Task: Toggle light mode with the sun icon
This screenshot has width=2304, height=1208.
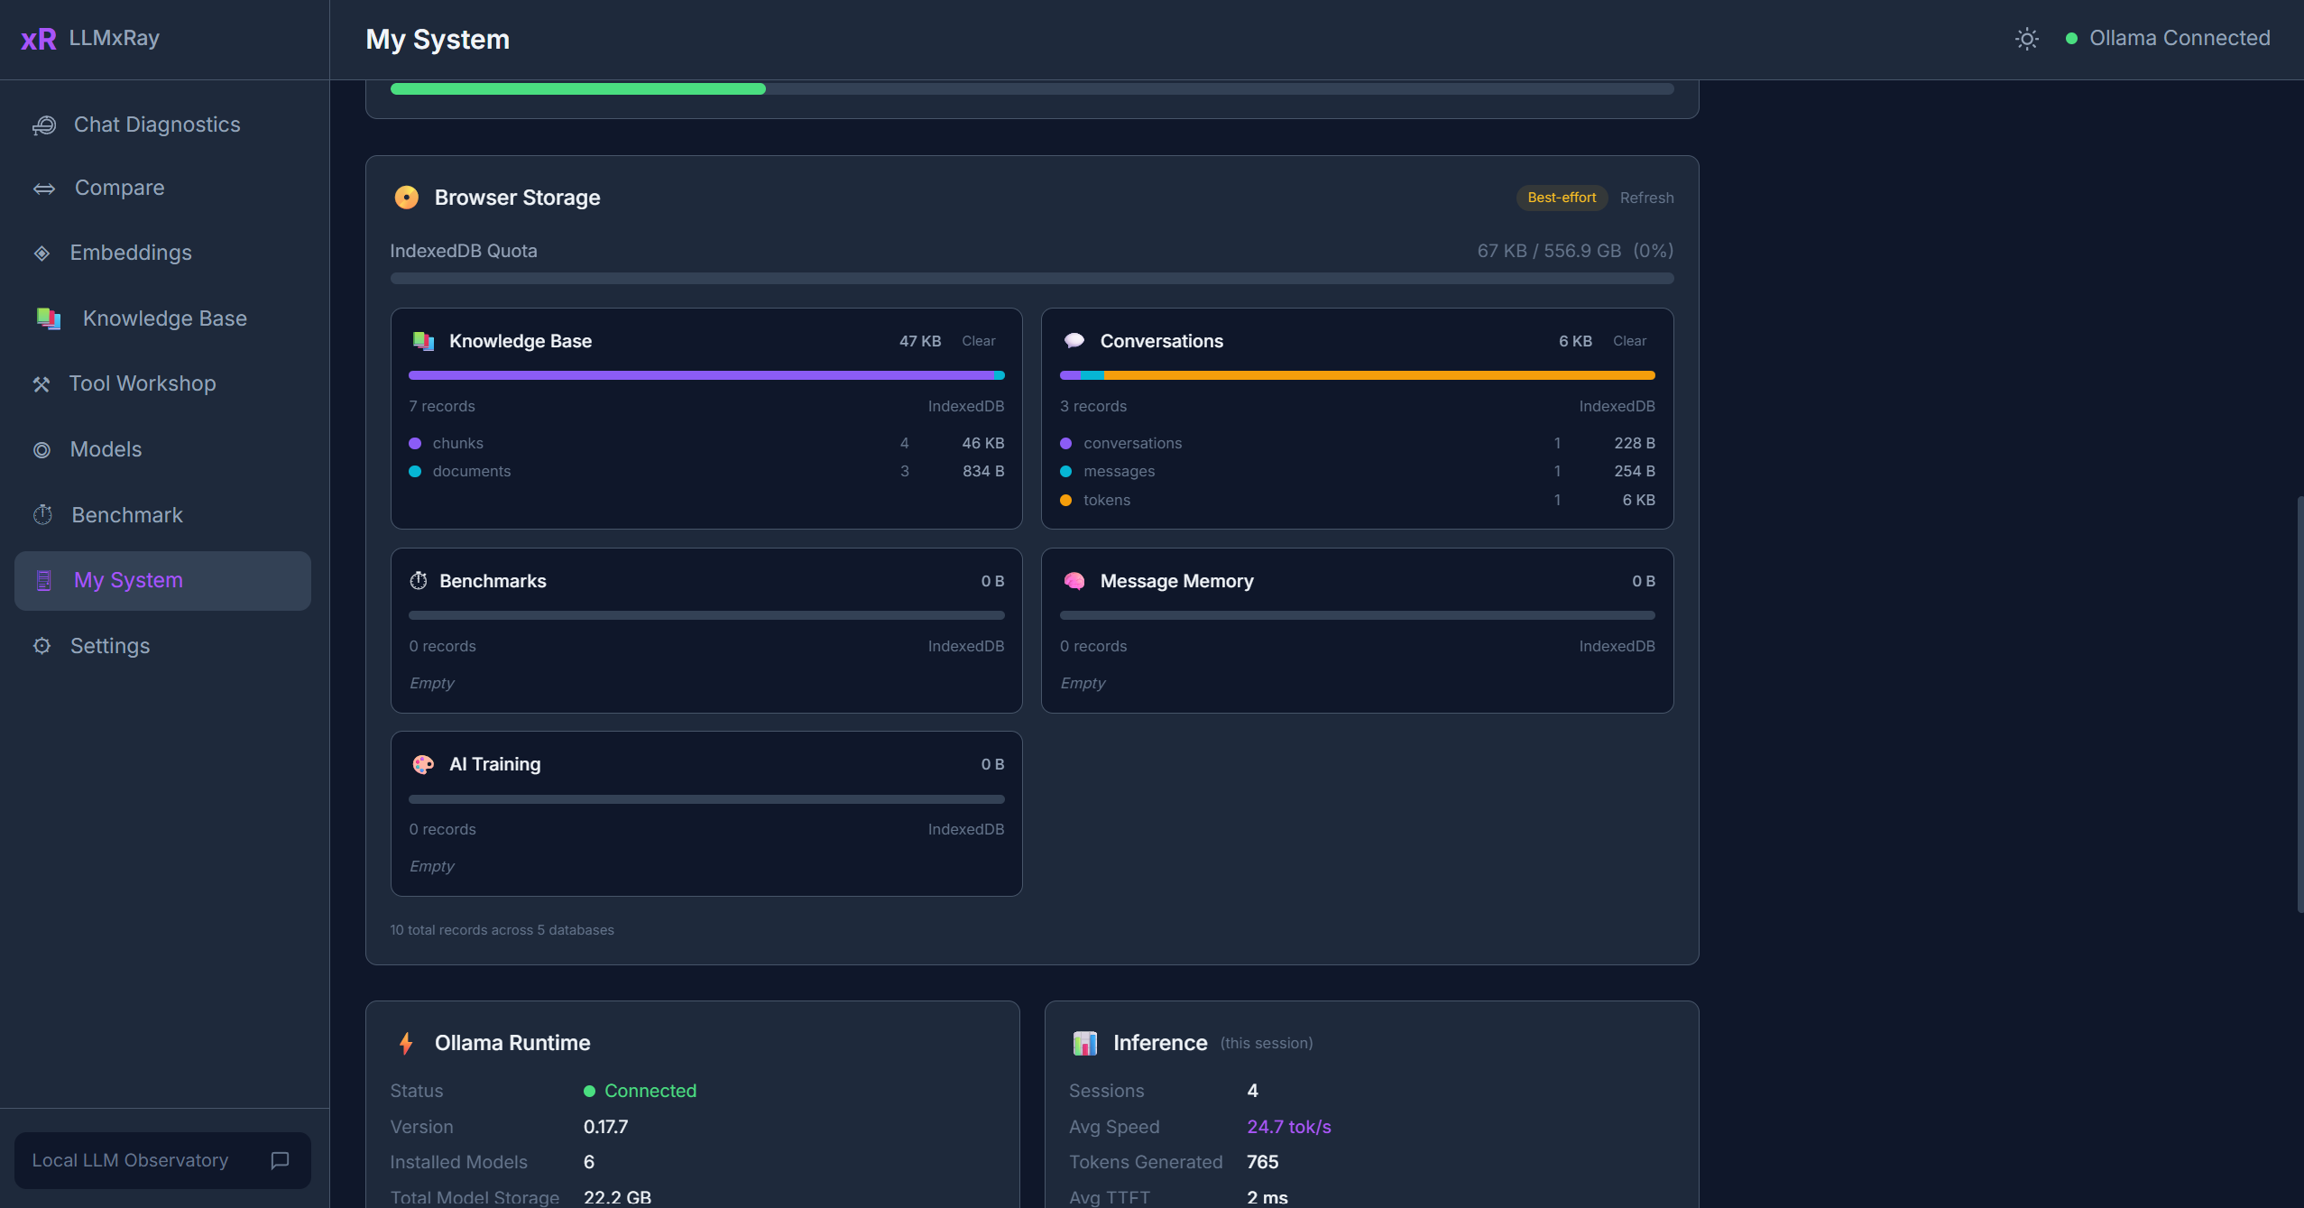Action: 2026,38
